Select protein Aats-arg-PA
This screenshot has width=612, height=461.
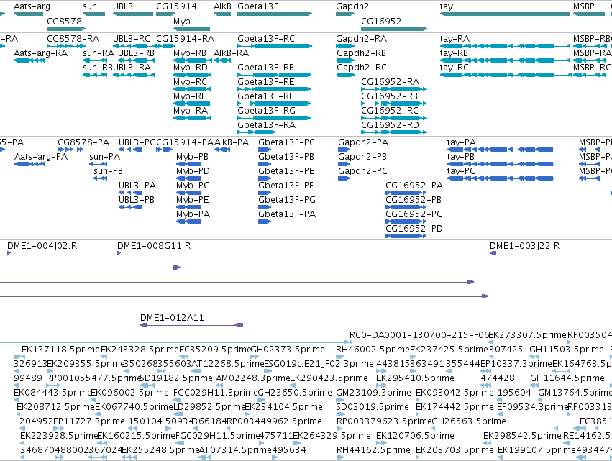(41, 157)
